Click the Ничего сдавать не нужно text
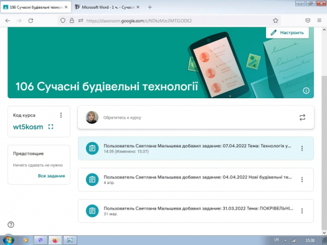 (x=38, y=165)
